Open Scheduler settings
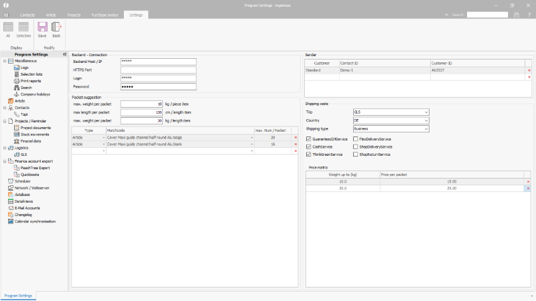The height and width of the screenshot is (301, 536). coord(22,181)
